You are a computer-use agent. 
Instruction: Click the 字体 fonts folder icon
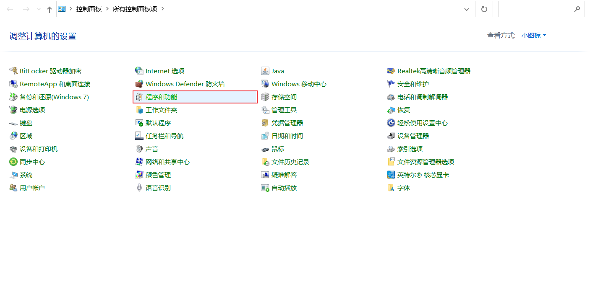[x=391, y=188]
